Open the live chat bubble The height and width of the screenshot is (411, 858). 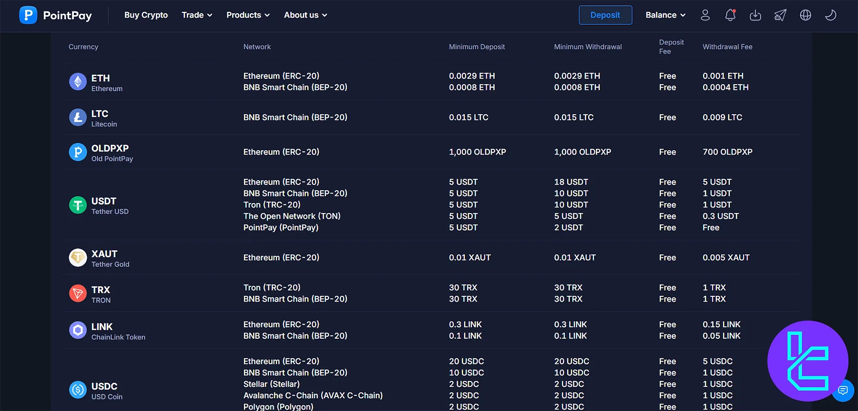[843, 391]
